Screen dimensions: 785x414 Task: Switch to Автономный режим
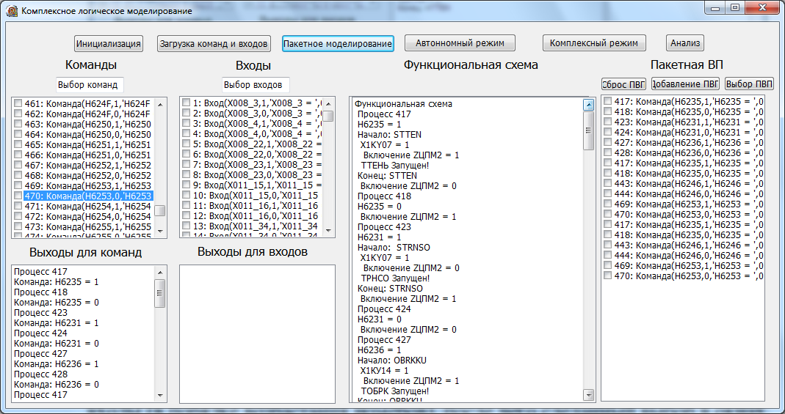point(460,43)
